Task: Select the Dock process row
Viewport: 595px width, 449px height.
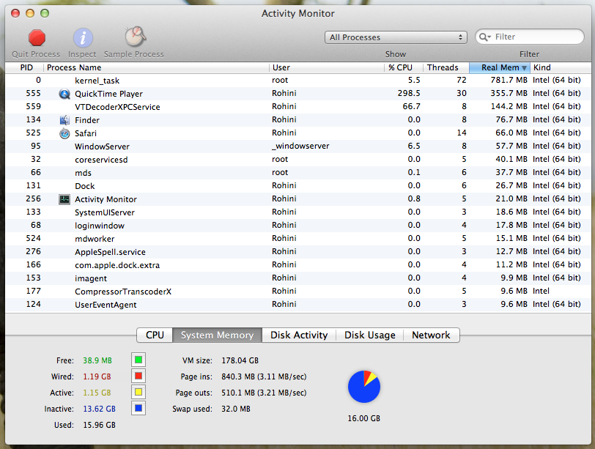Action: (x=298, y=186)
